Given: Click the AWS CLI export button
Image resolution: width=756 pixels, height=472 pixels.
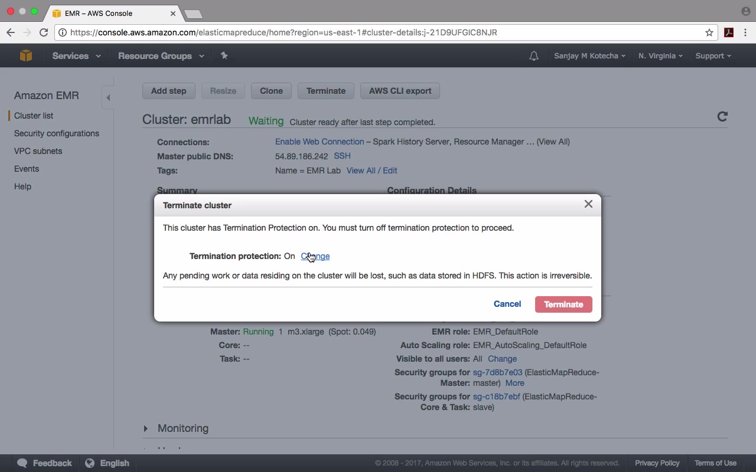Looking at the screenshot, I should [x=400, y=91].
